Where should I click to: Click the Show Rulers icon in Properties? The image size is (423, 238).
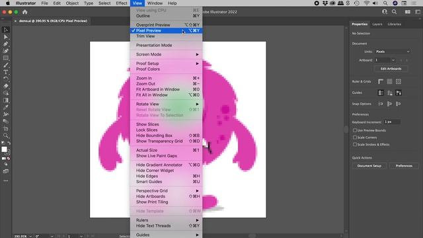point(381,81)
